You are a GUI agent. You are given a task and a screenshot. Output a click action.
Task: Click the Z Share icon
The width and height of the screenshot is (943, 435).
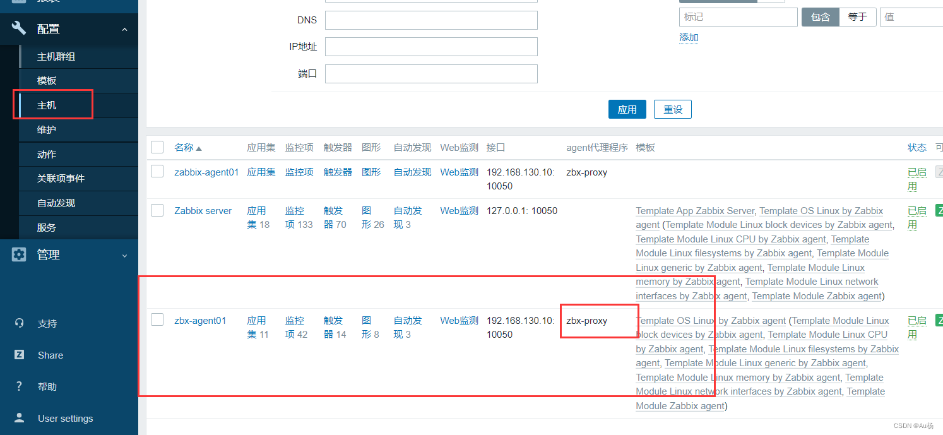19,355
